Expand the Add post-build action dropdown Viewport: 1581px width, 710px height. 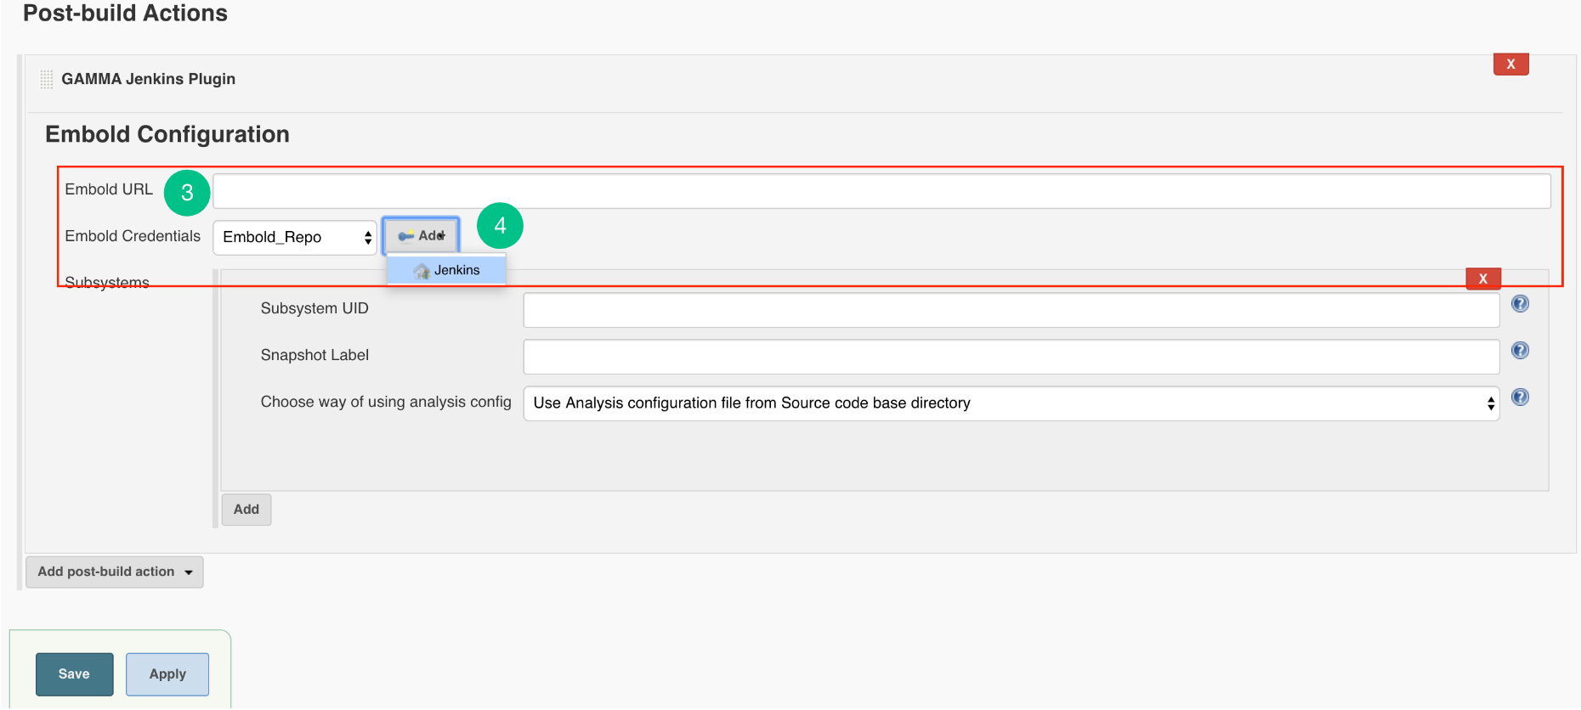click(x=115, y=572)
